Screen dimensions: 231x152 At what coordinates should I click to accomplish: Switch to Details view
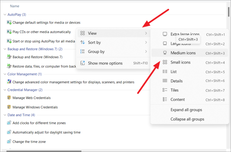coord(190,81)
